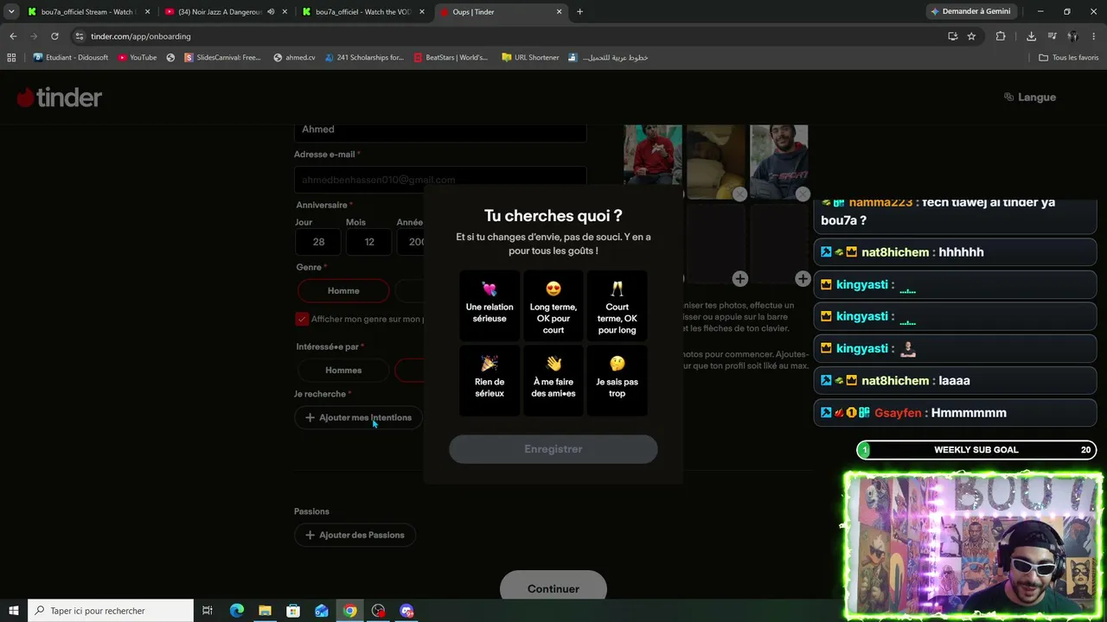The width and height of the screenshot is (1107, 622).
Task: Click the first name field containing Ahmed
Action: [x=440, y=130]
